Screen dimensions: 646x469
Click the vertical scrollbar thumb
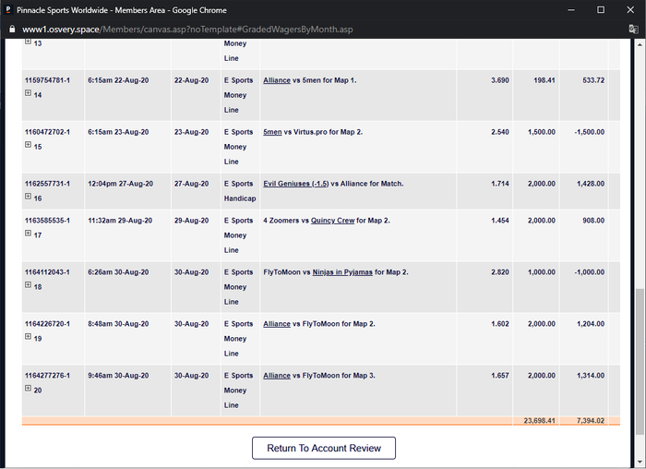(640, 361)
